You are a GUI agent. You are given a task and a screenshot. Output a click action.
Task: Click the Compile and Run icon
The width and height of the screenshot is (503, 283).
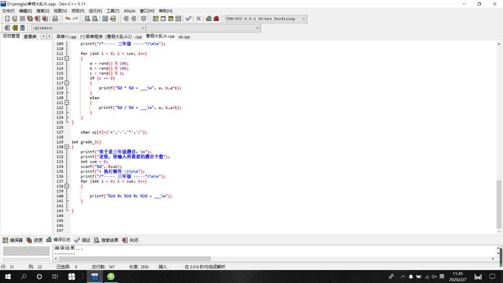pos(171,19)
